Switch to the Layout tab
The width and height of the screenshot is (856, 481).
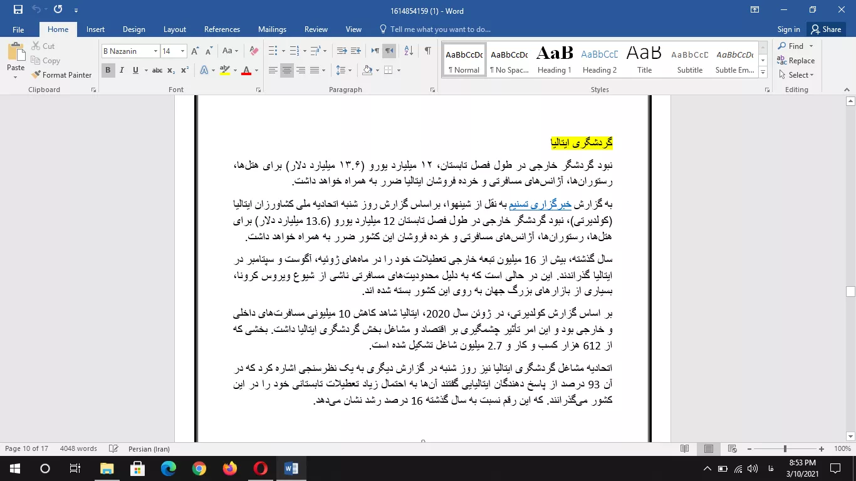tap(175, 29)
